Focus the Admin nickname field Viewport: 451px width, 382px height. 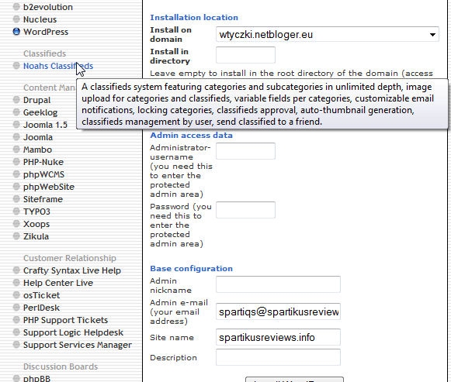pos(278,284)
